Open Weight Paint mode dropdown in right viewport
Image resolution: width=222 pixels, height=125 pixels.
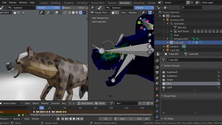(100, 12)
